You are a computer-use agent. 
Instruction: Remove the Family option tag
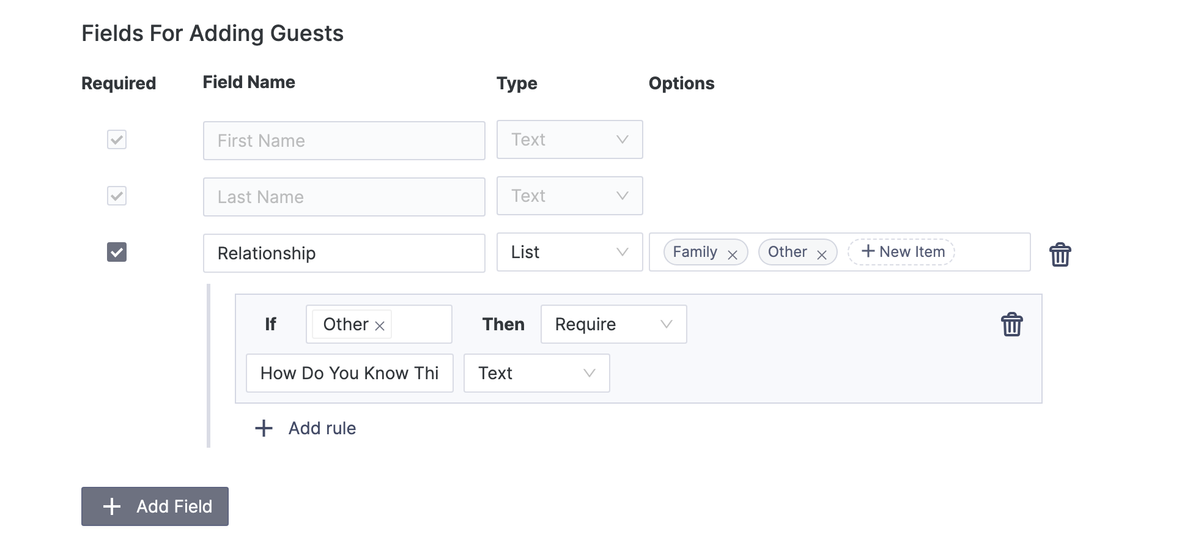[733, 254]
